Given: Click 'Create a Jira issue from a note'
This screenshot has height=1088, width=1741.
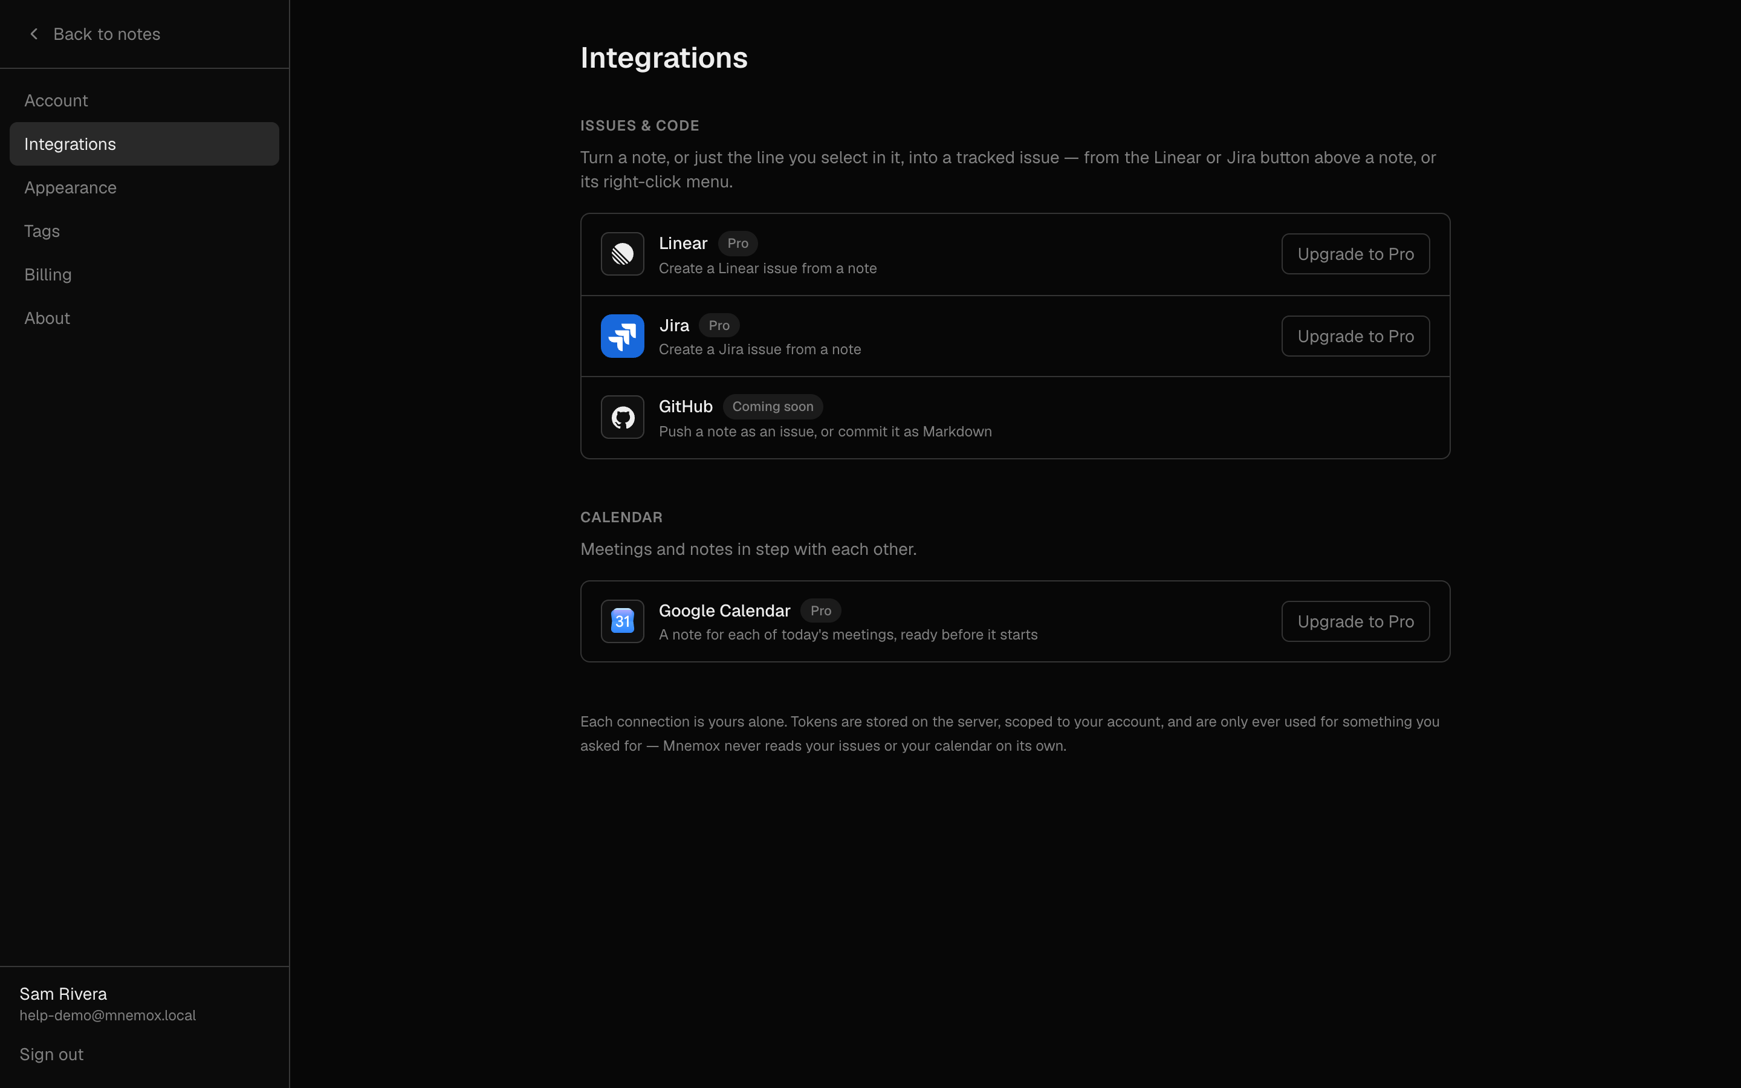Looking at the screenshot, I should click(760, 350).
